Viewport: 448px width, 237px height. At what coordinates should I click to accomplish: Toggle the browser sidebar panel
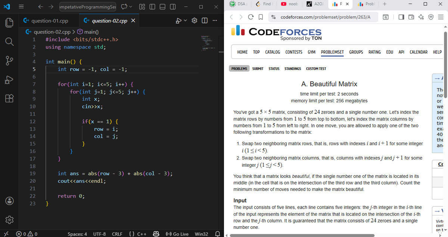[401, 17]
